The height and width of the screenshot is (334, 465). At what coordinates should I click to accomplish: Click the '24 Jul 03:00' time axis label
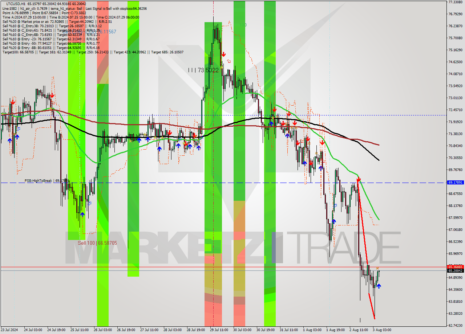tap(33, 330)
